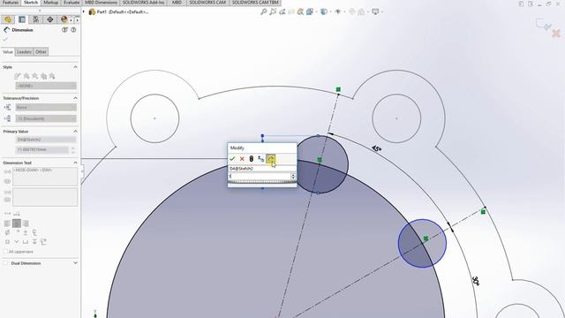Image resolution: width=565 pixels, height=318 pixels.
Task: Open the Unit Precision dropdown
Action: tap(46, 118)
